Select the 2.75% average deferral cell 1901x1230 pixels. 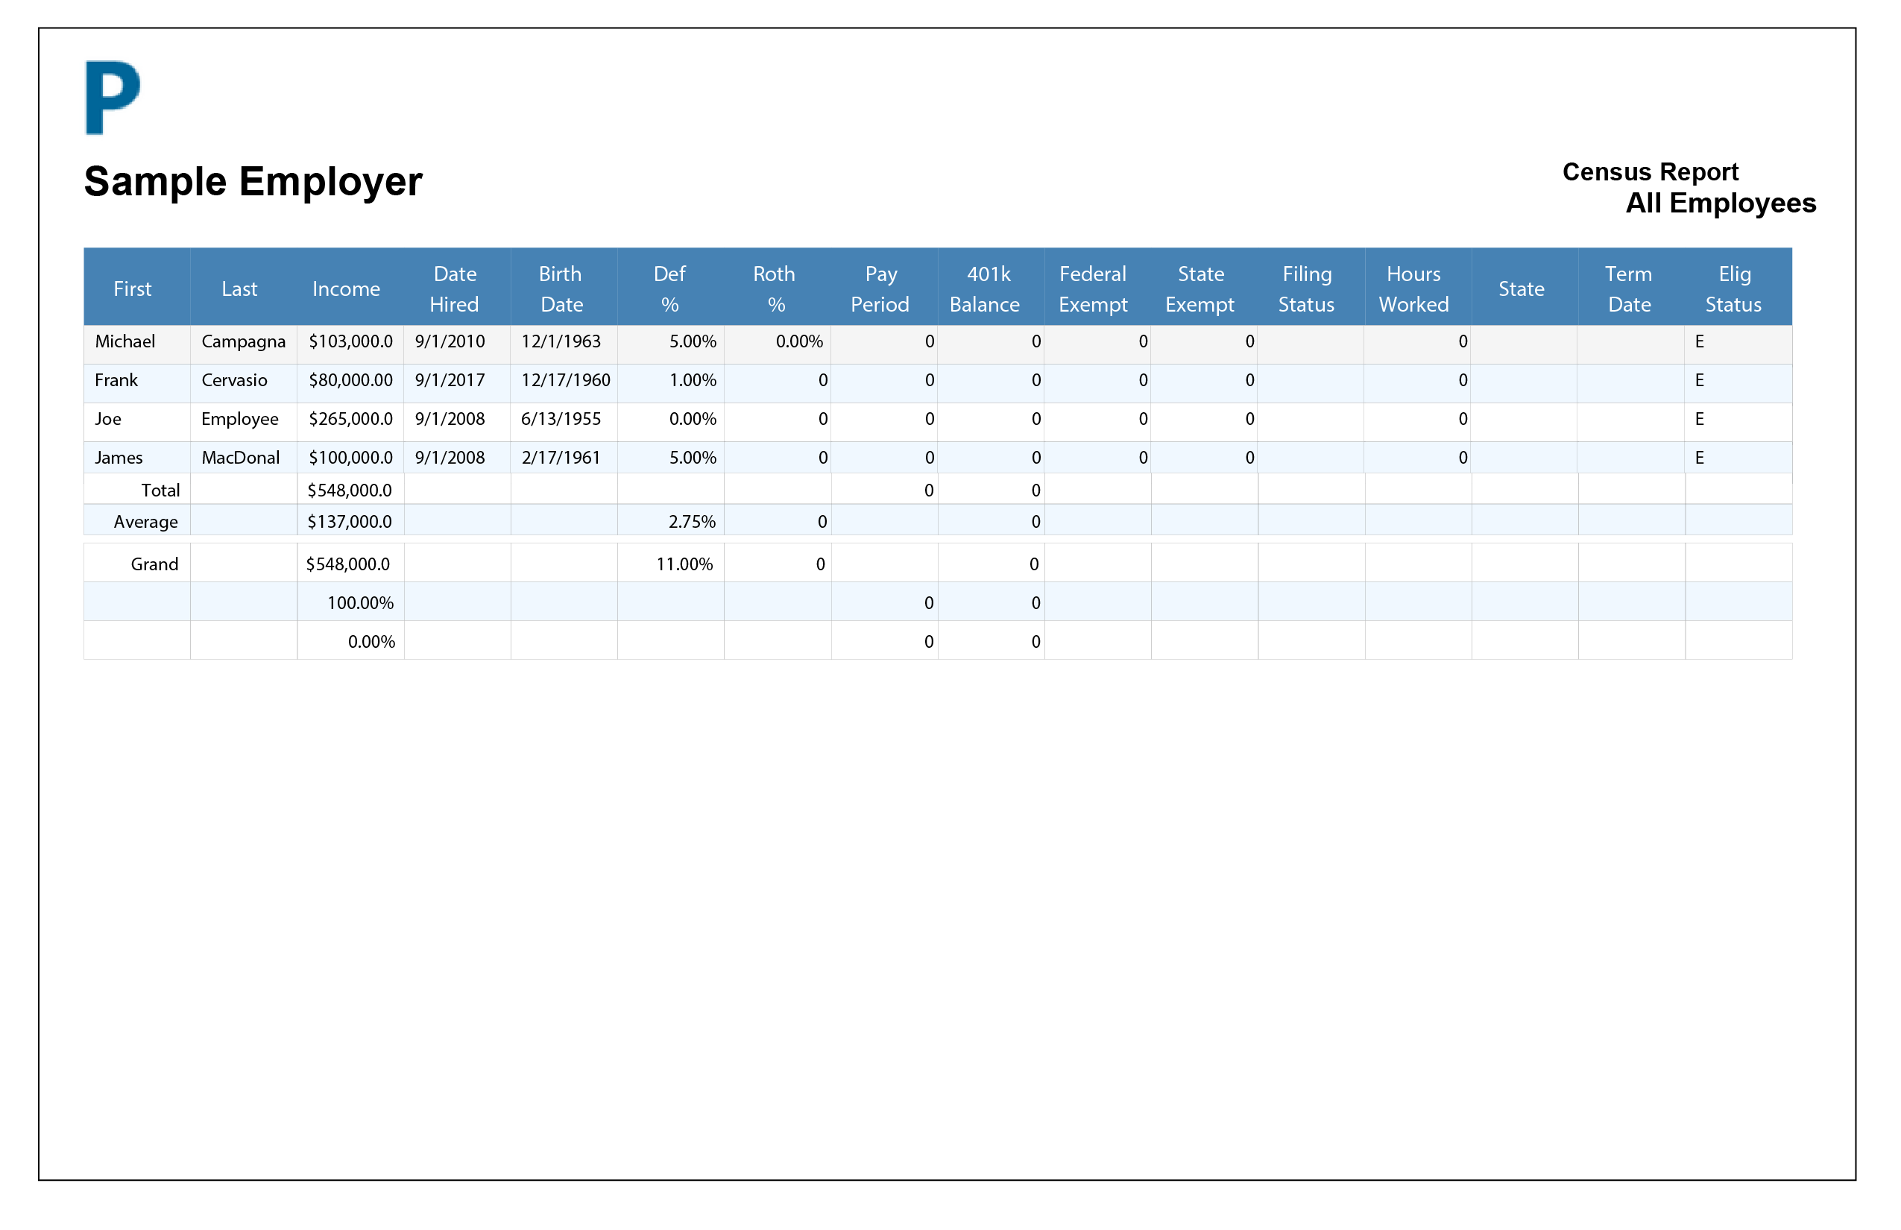point(691,522)
